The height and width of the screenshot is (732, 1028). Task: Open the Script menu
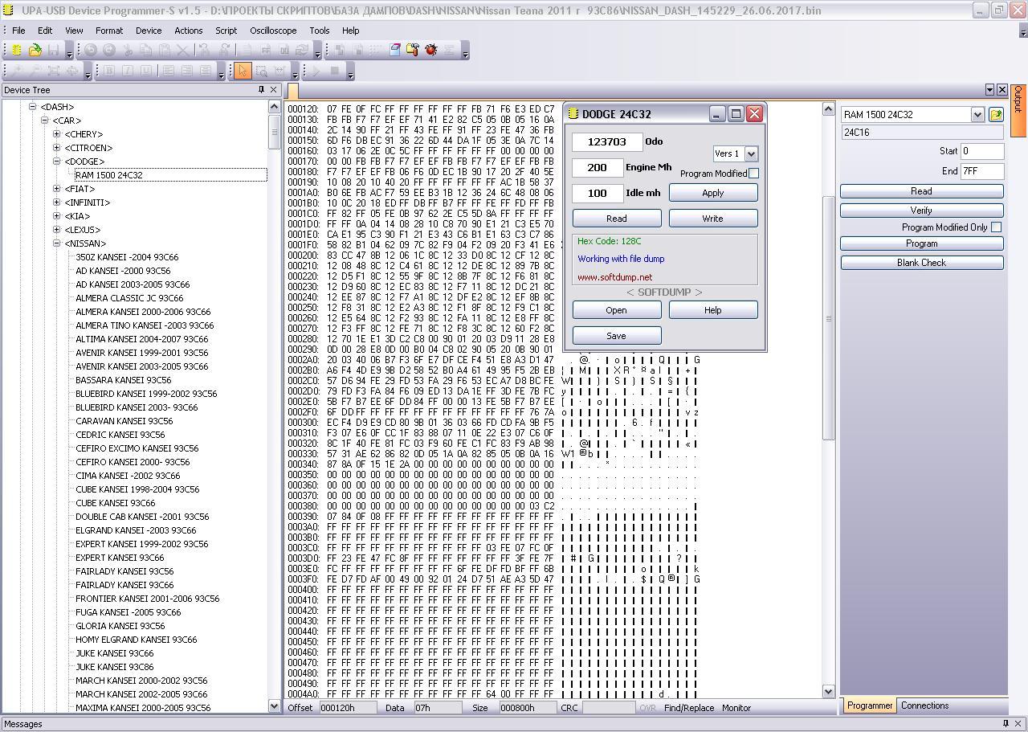point(226,31)
